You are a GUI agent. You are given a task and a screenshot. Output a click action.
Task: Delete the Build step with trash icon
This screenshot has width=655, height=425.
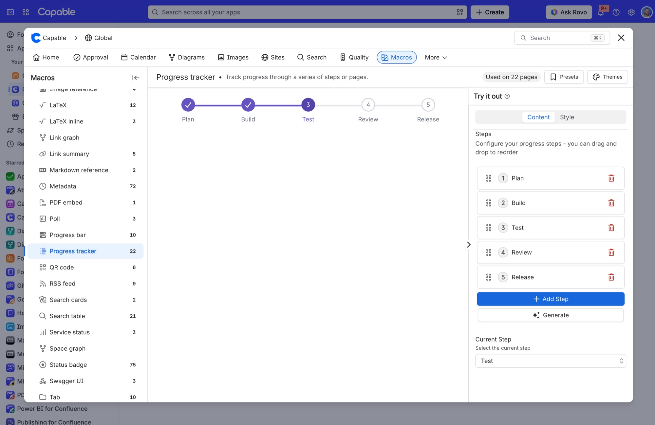611,203
